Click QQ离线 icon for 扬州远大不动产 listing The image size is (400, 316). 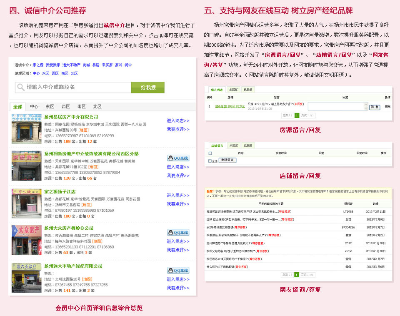point(178,270)
